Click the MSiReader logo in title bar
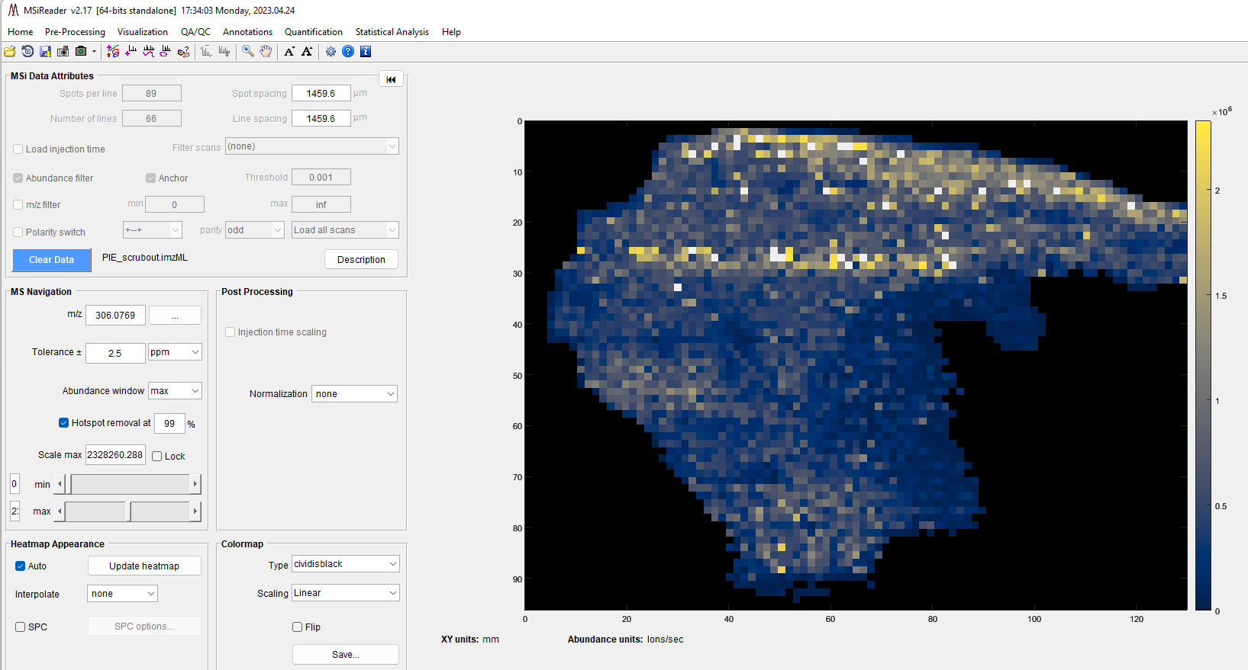 [x=13, y=10]
